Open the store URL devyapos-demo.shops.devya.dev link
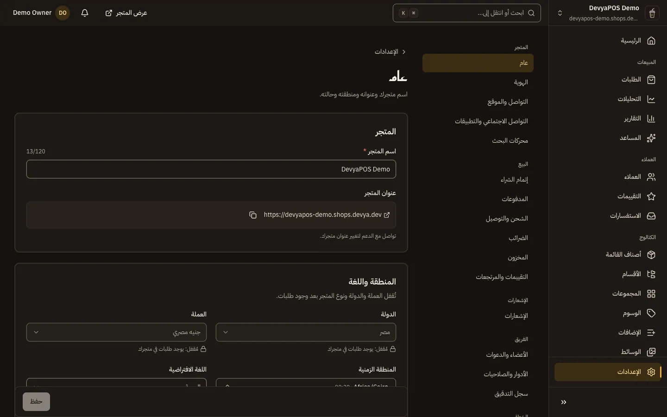667x417 pixels. 327,215
